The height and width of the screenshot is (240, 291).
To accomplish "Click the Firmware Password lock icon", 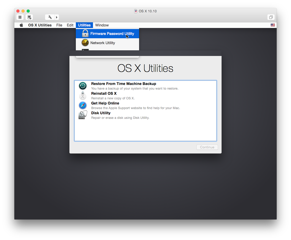I will click(x=85, y=33).
